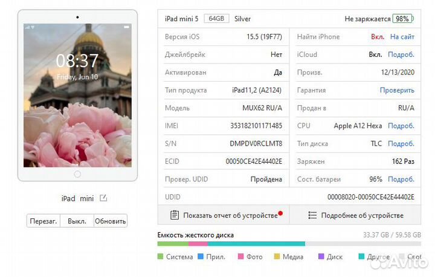Click the ECID value 00050CE42E44402E

pos(254,161)
